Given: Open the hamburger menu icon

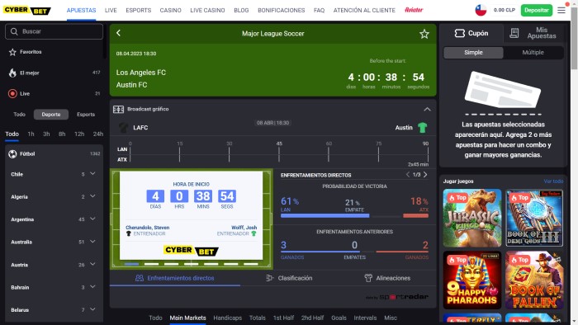Looking at the screenshot, I should coord(561,10).
